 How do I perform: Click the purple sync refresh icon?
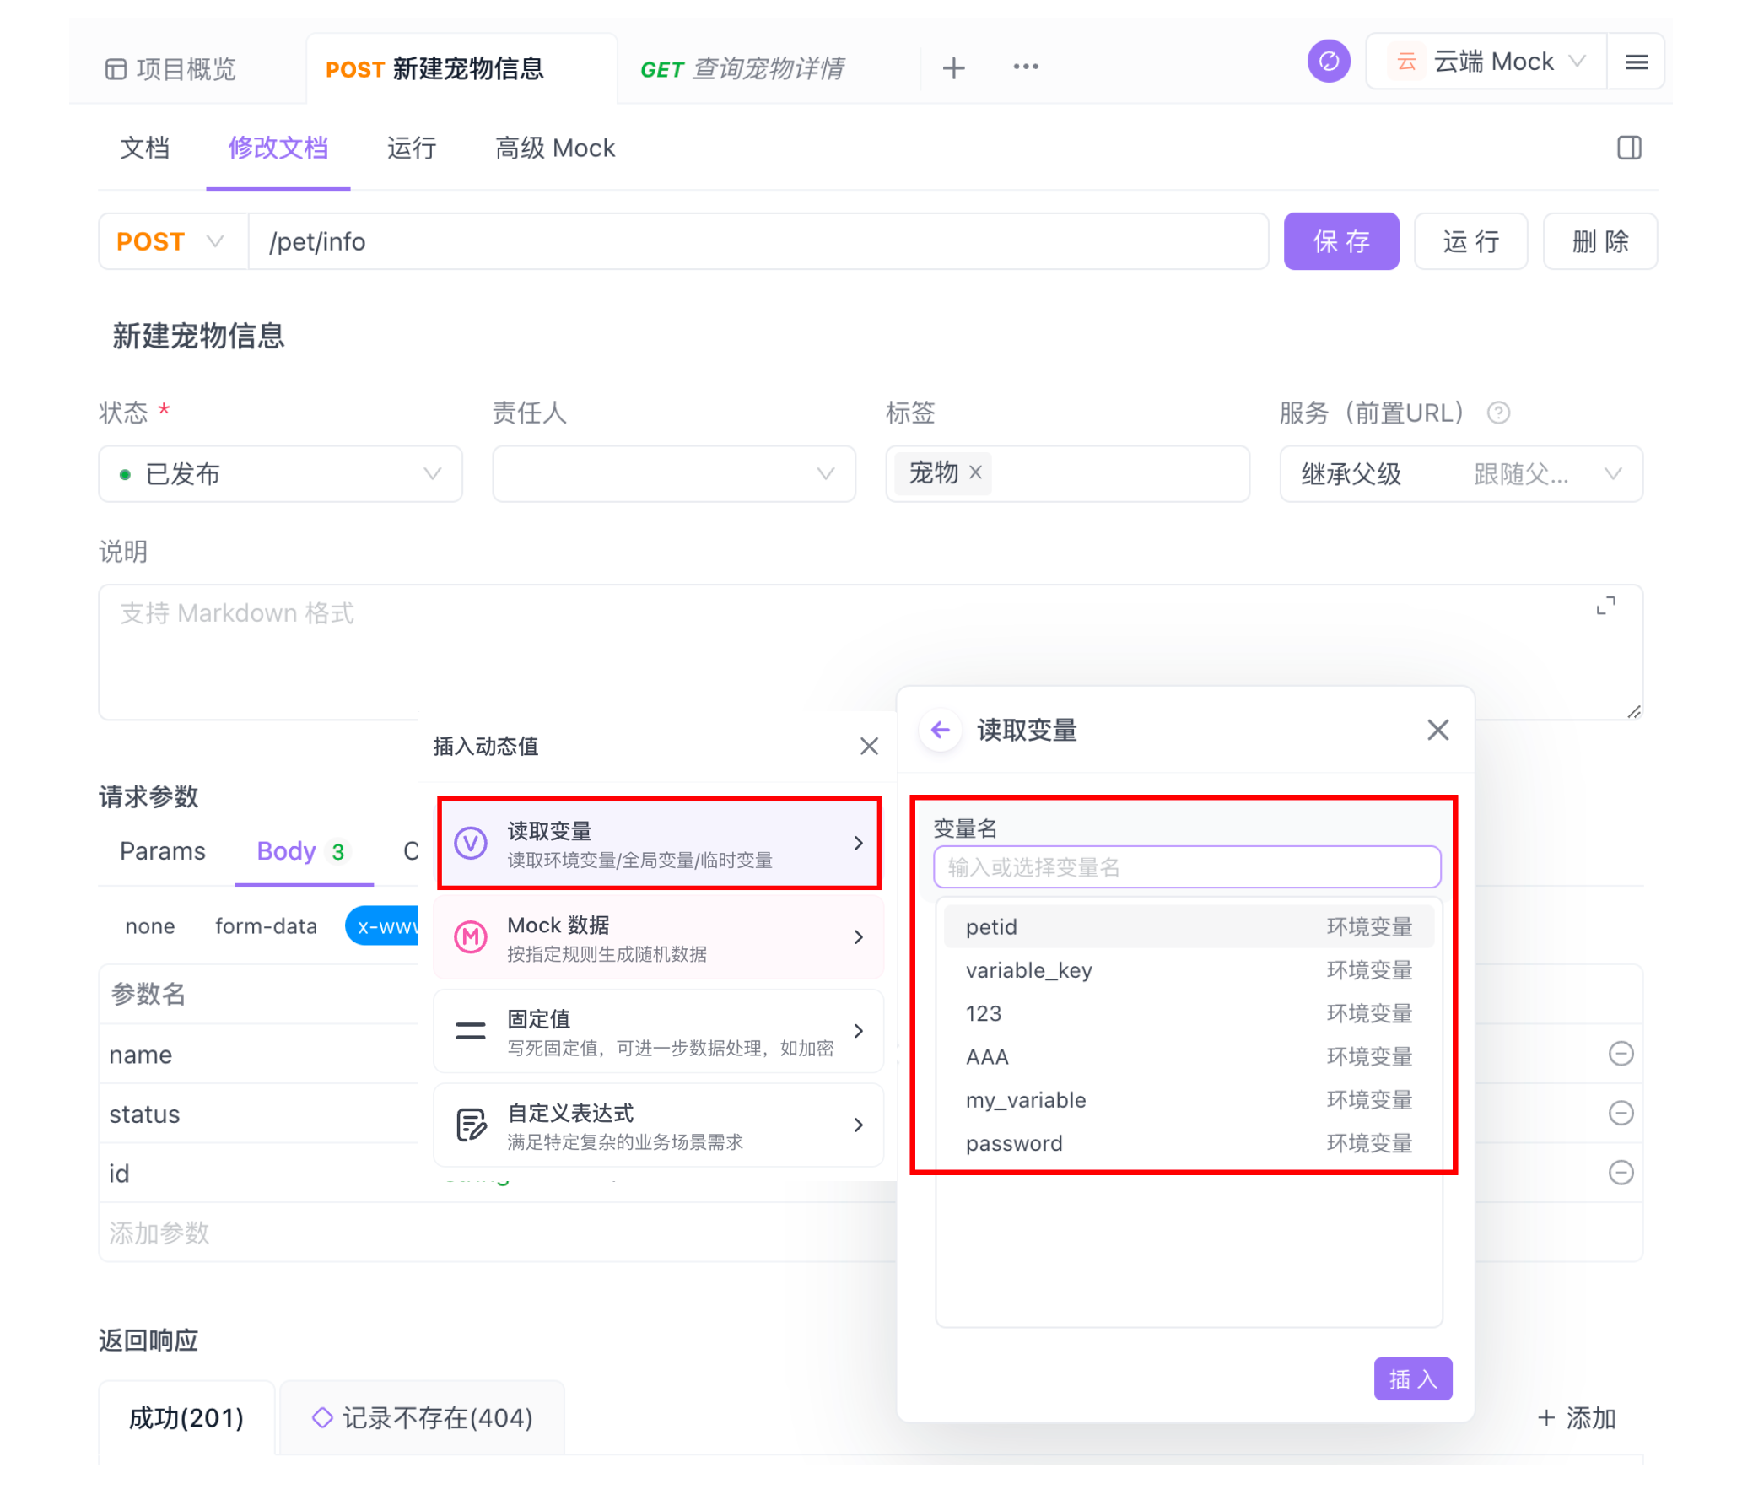(1328, 62)
